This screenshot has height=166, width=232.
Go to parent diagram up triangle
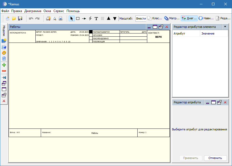click(x=109, y=18)
